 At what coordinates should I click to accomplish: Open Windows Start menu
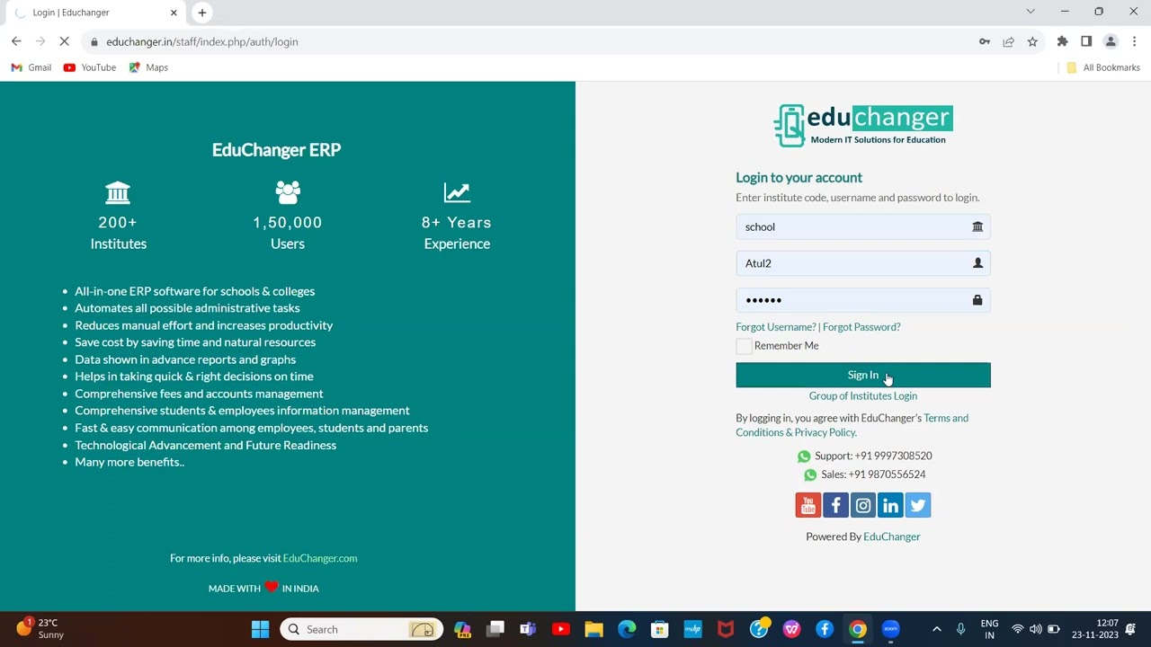[x=260, y=629]
